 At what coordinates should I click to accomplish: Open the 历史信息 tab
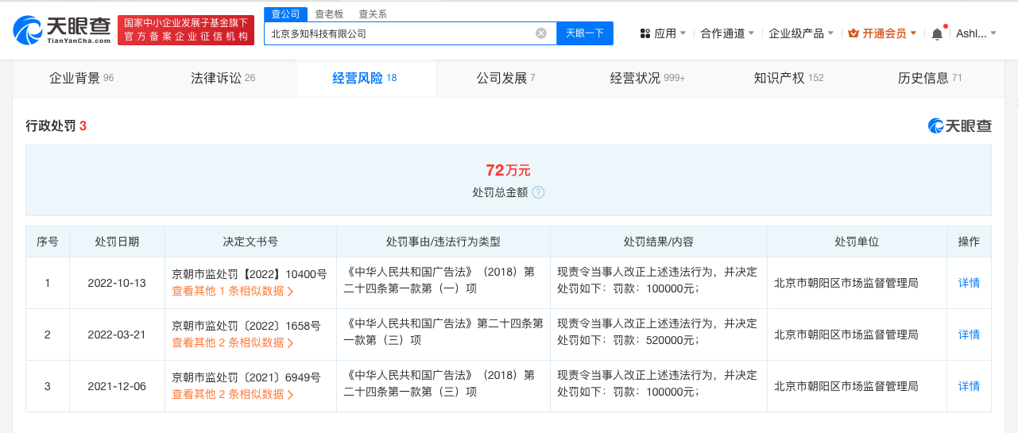(x=931, y=78)
